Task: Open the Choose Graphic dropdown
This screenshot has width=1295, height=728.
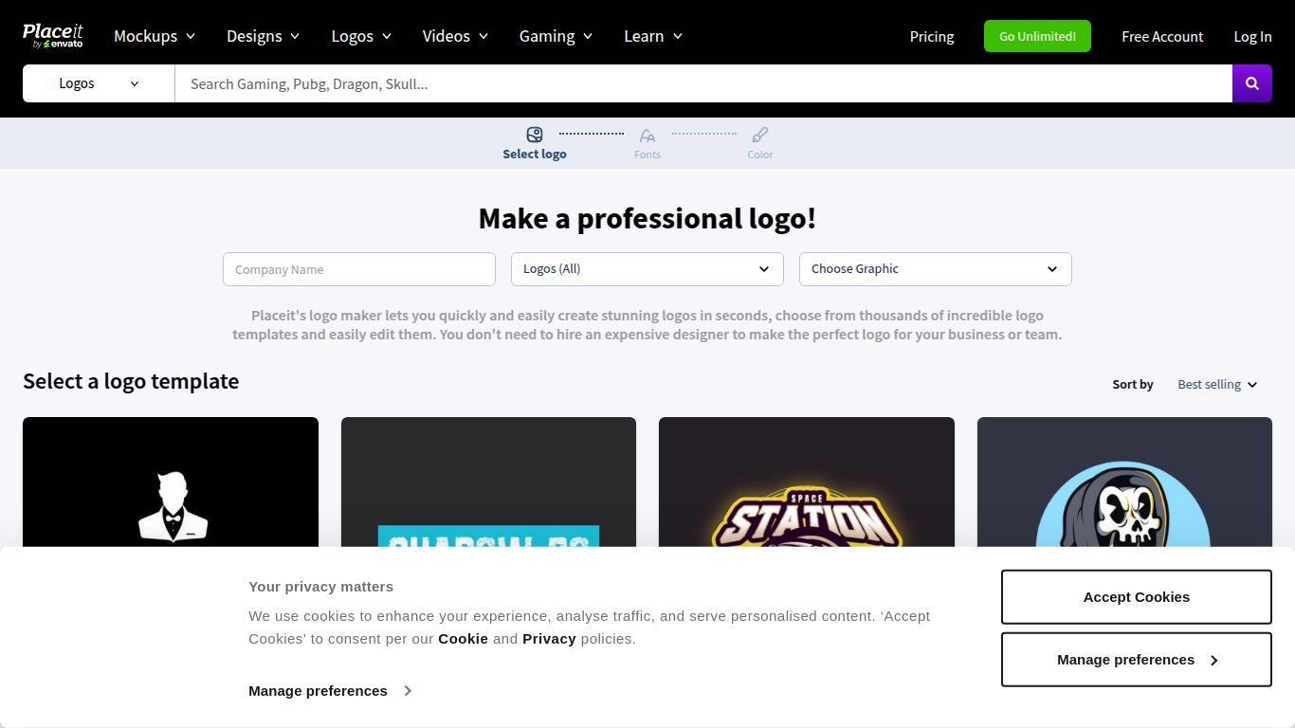Action: point(935,268)
